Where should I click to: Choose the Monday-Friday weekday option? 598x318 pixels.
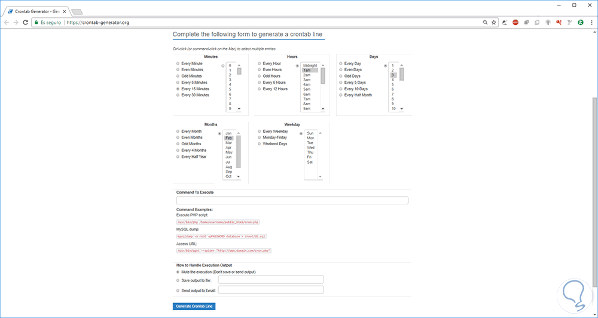(260, 137)
